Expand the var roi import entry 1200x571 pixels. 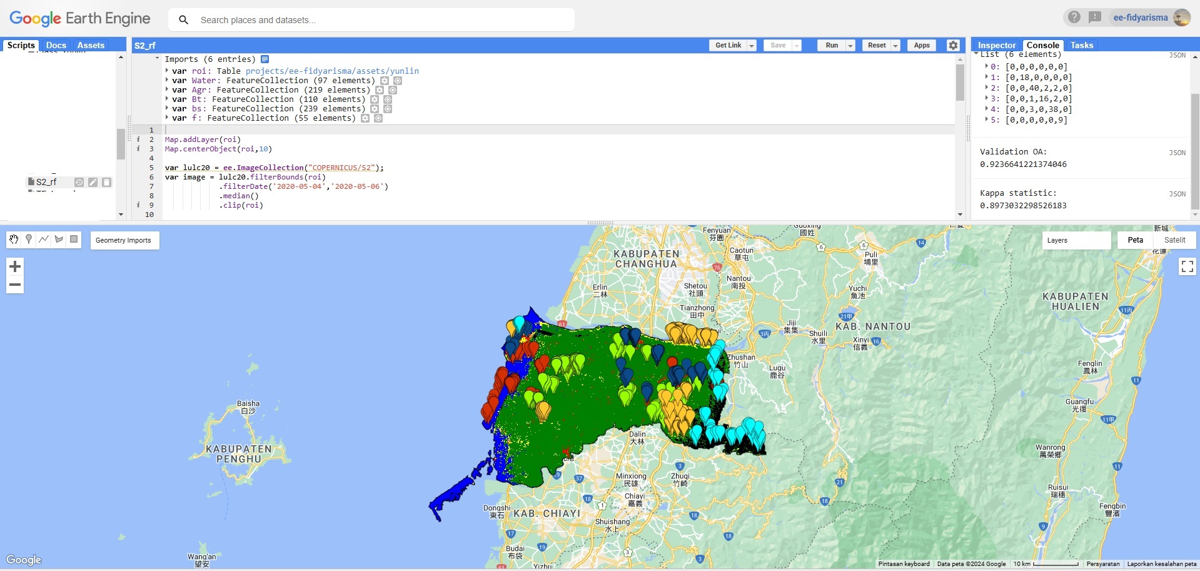click(x=167, y=71)
